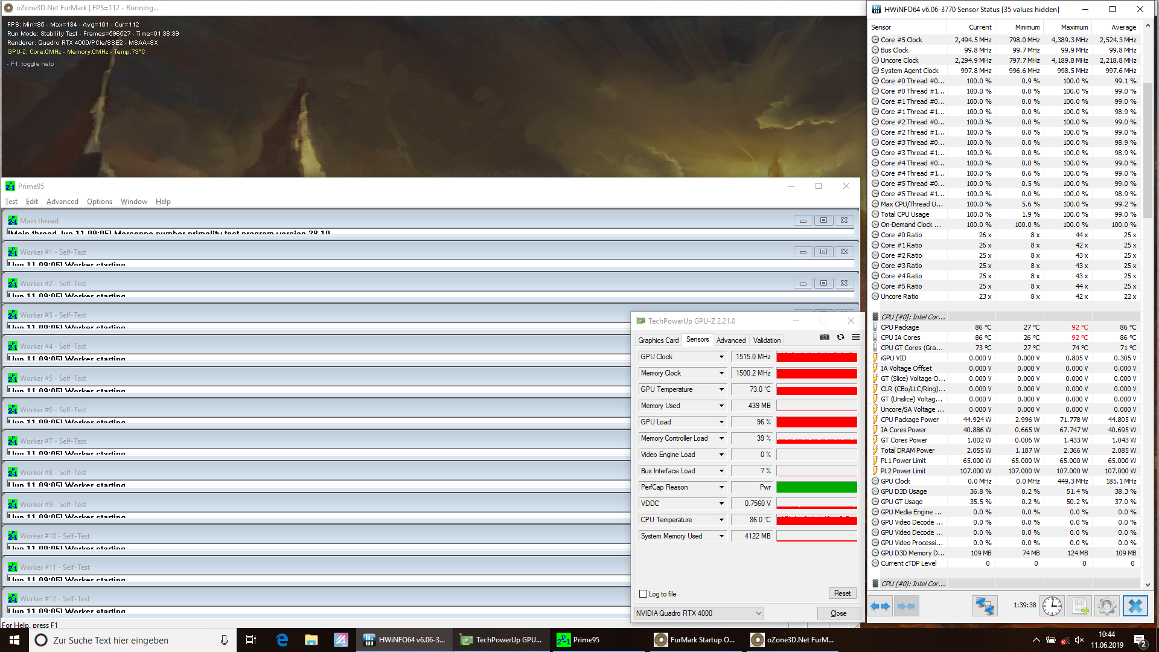Click the GPU-Z refresh icon

click(840, 337)
